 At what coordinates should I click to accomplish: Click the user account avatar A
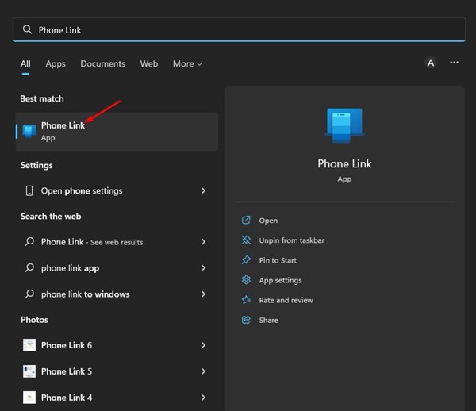click(431, 63)
